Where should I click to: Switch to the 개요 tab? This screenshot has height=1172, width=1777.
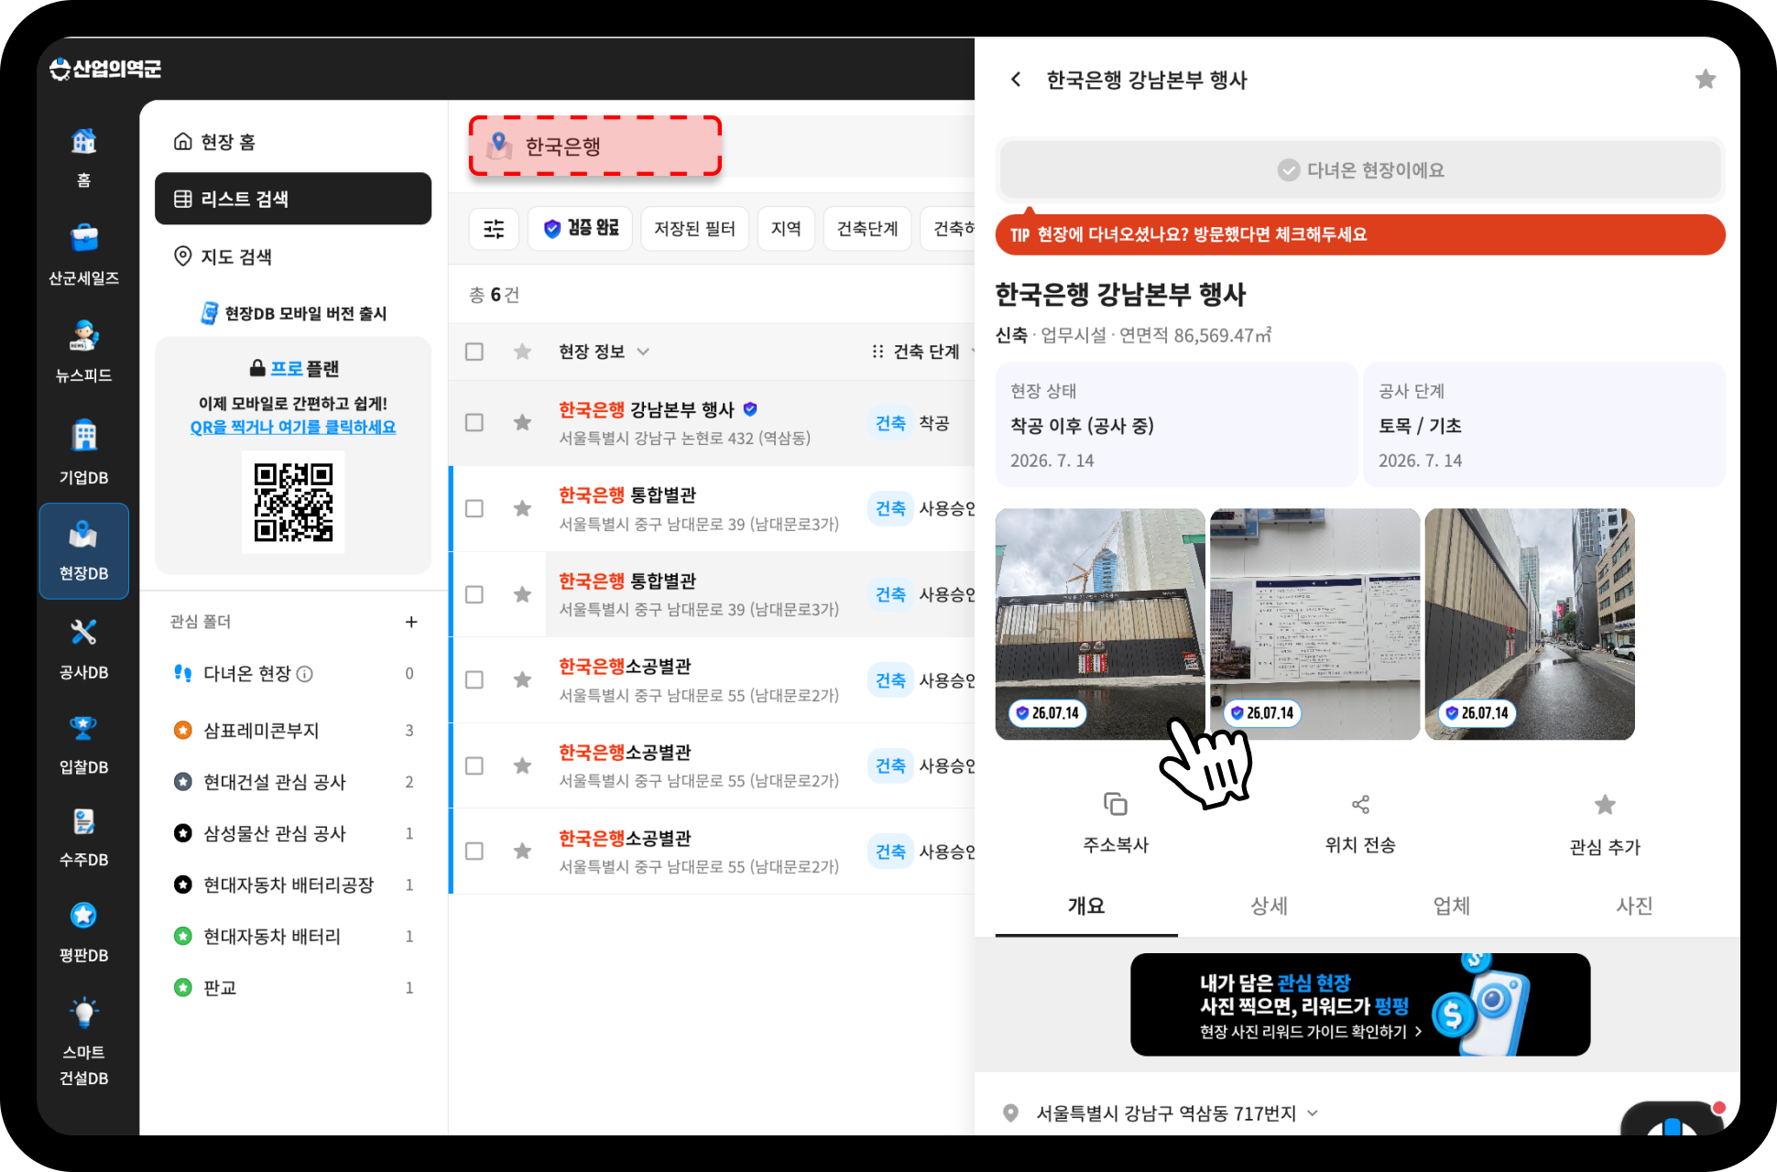click(x=1086, y=906)
